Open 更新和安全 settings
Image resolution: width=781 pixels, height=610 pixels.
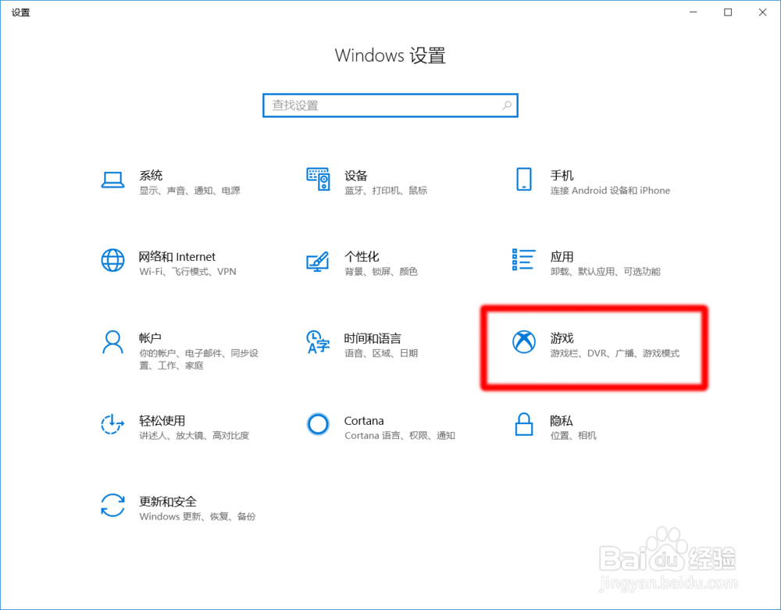point(168,502)
